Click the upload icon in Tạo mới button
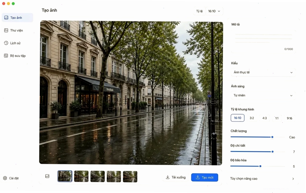 click(x=198, y=178)
